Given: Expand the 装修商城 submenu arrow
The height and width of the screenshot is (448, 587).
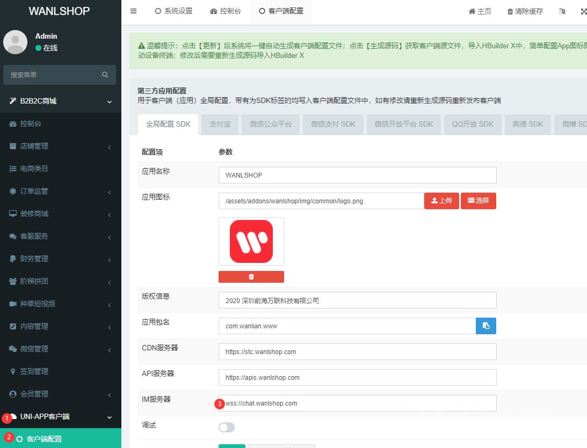Looking at the screenshot, I should coord(110,215).
